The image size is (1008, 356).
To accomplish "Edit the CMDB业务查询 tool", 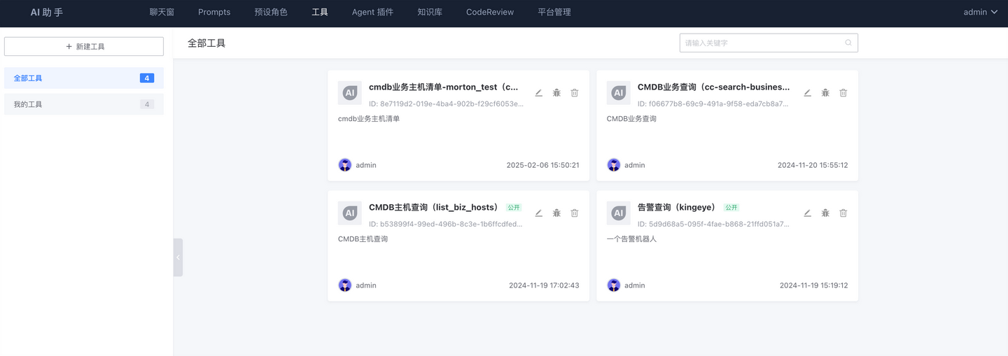I will pos(807,93).
